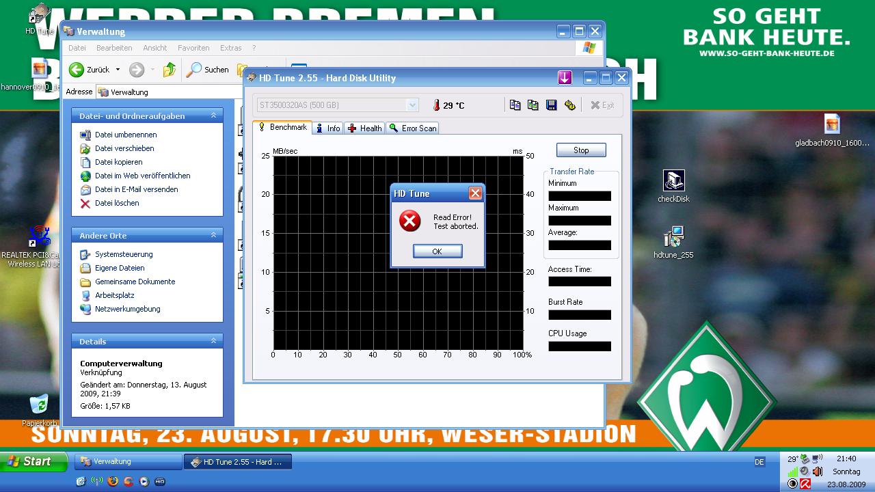Click the Windows Start button

pyautogui.click(x=34, y=462)
